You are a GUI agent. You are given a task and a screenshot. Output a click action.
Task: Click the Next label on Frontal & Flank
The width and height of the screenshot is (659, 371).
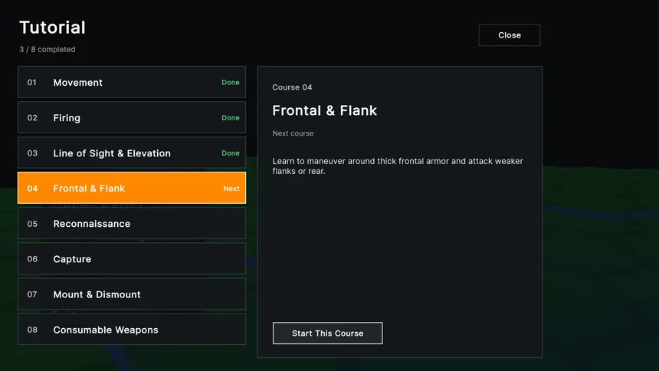click(x=231, y=189)
